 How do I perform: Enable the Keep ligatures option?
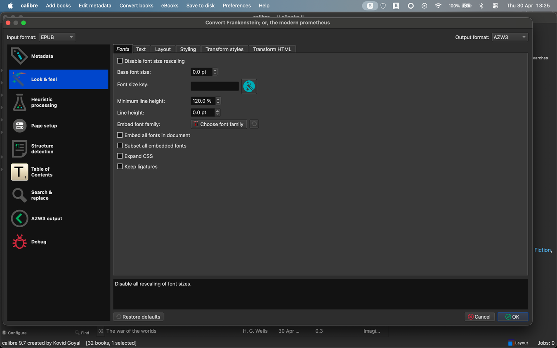(x=120, y=167)
